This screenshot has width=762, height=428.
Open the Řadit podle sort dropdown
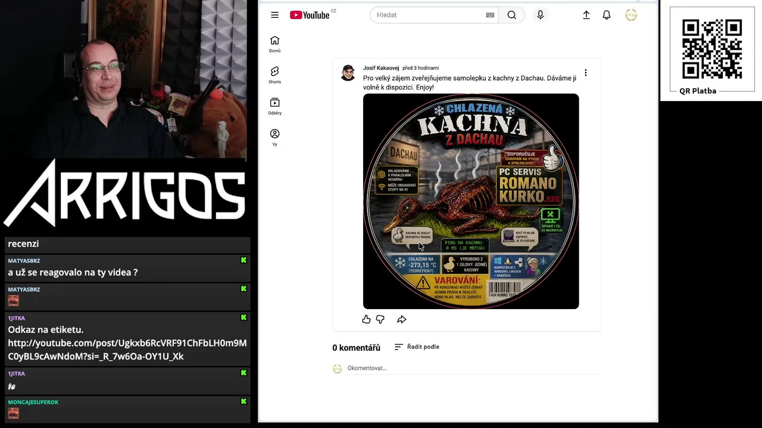pos(417,347)
